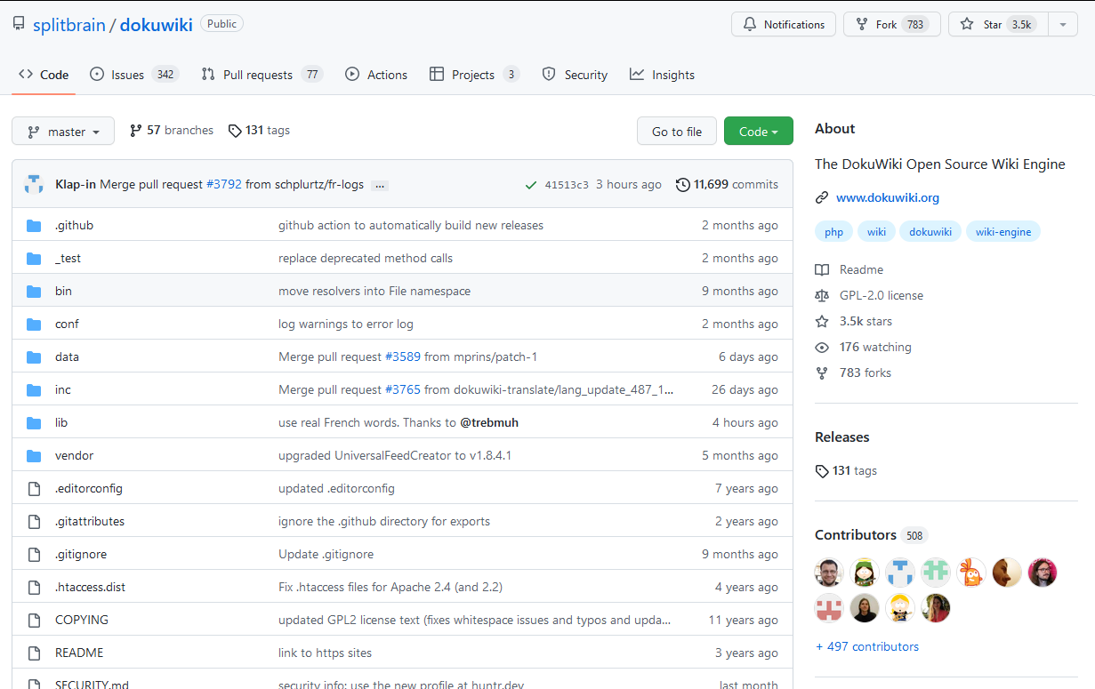This screenshot has height=689, width=1095.
Task: Open the green Code dropdown button
Action: pos(759,132)
